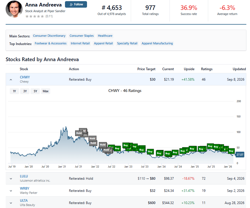
Task: Click the star rating under the analyst name
Action: (34, 16)
